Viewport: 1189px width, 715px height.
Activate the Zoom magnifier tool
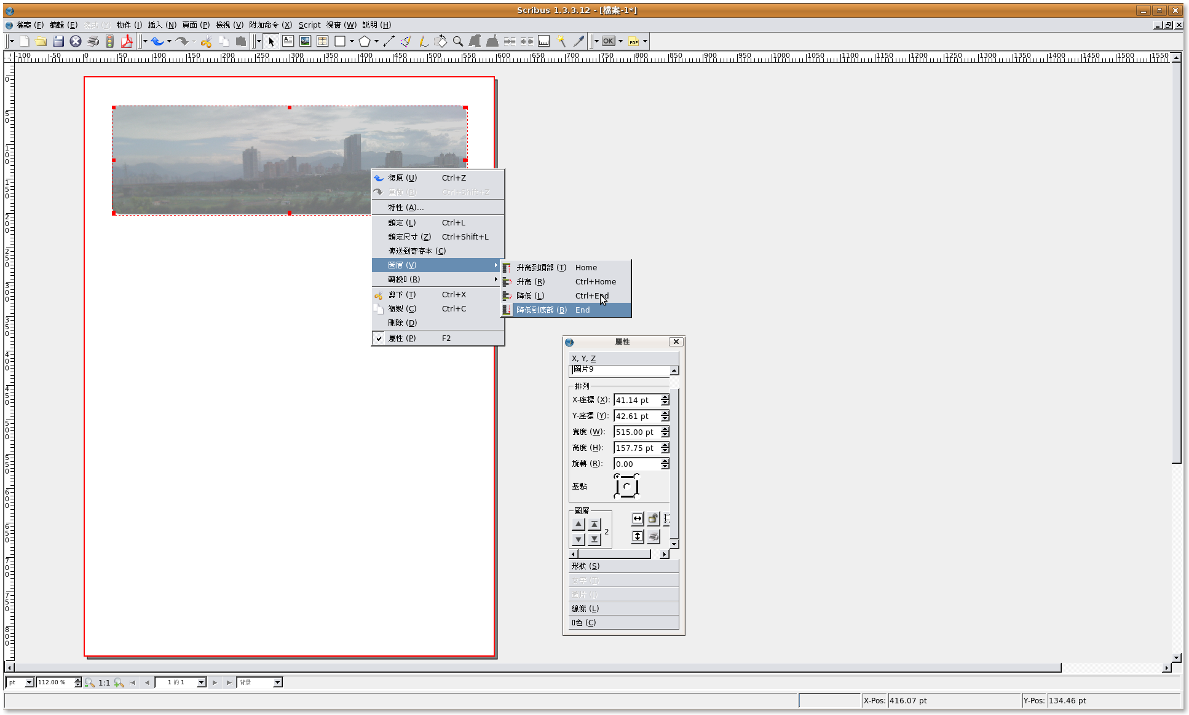click(457, 41)
